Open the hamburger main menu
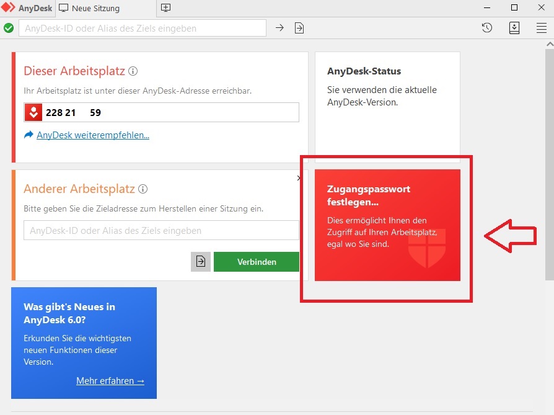554x415 pixels. coord(541,28)
